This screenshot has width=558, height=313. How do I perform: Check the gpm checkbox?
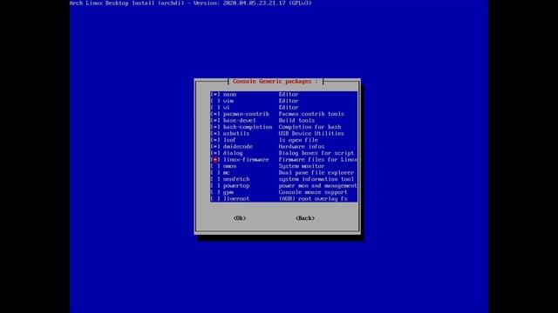coord(215,192)
